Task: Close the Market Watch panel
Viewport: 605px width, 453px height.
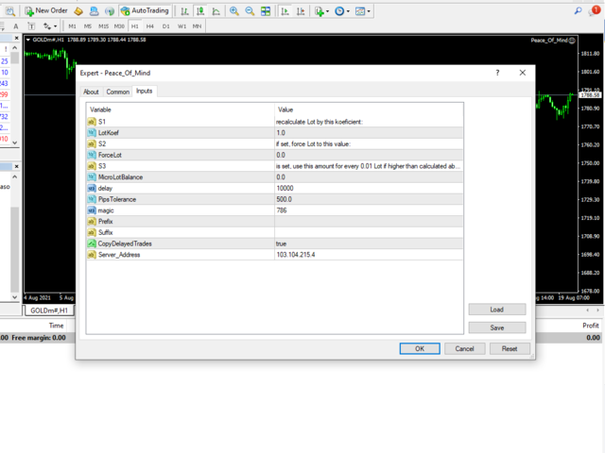Action: click(x=16, y=38)
